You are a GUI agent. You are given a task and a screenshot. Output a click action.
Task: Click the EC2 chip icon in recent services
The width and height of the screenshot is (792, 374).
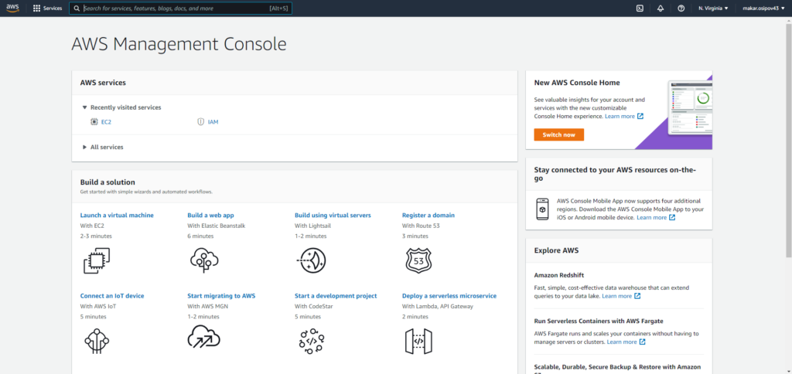tap(94, 121)
